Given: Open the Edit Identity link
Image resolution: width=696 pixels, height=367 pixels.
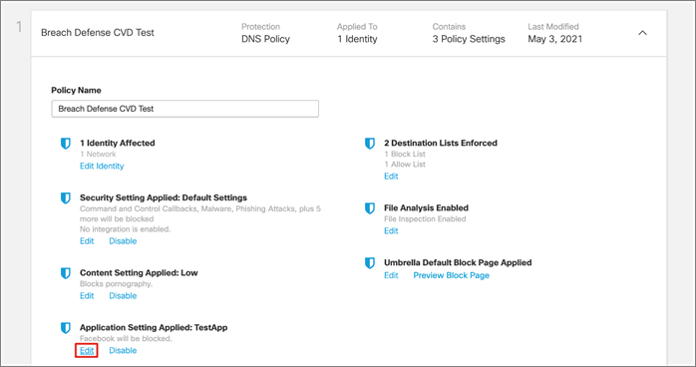Looking at the screenshot, I should [x=102, y=166].
